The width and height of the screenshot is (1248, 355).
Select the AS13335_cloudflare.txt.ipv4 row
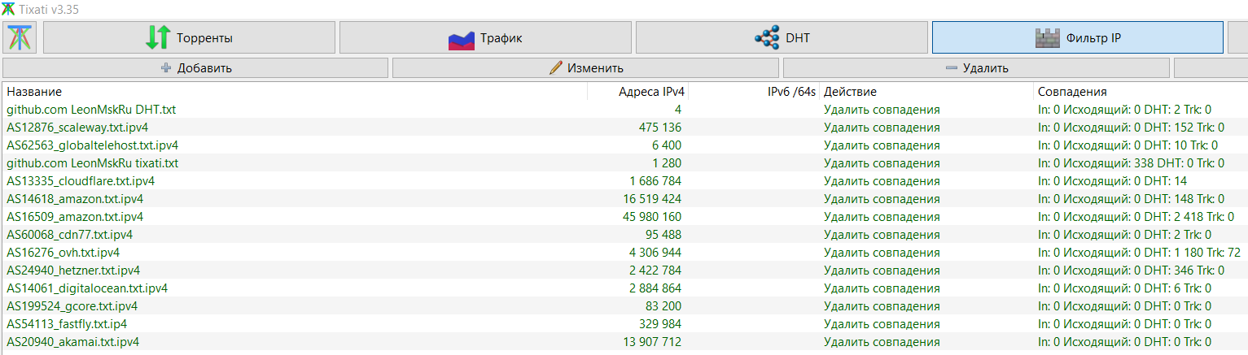coord(624,181)
